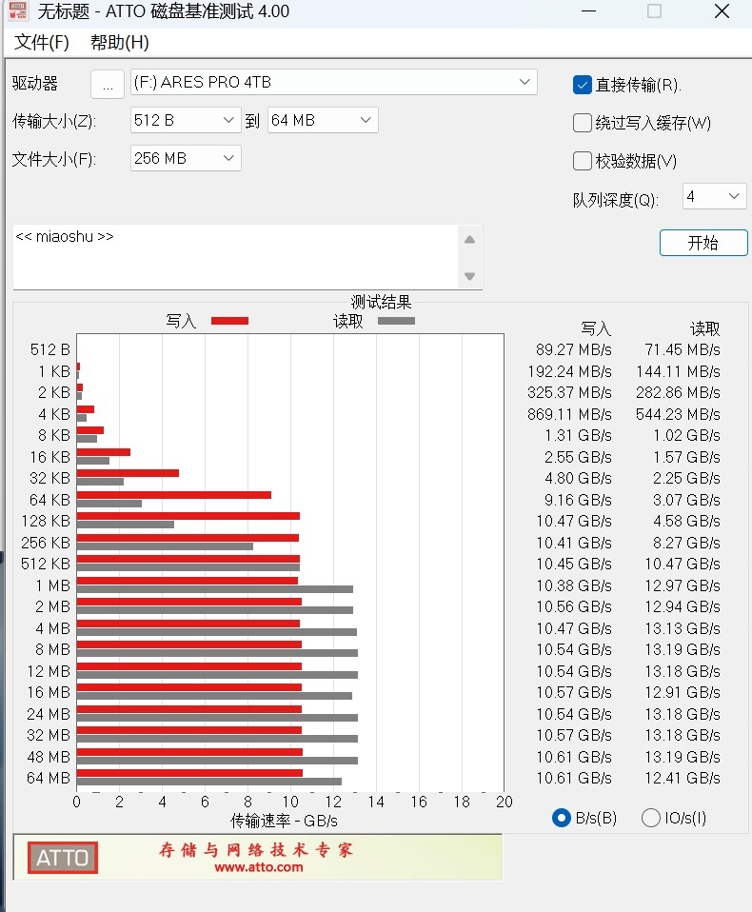Click the 64 MB read value 12.41 GB/s
The image size is (752, 912).
(x=683, y=778)
